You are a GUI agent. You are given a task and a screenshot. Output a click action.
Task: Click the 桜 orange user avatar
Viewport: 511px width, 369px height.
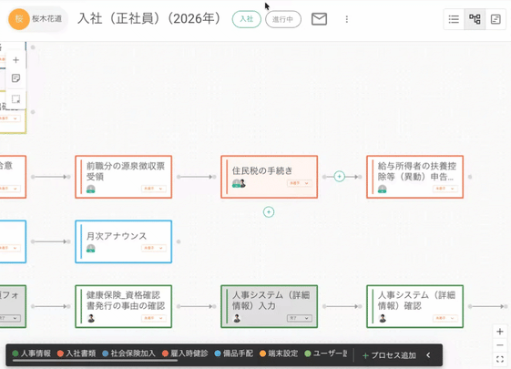19,19
